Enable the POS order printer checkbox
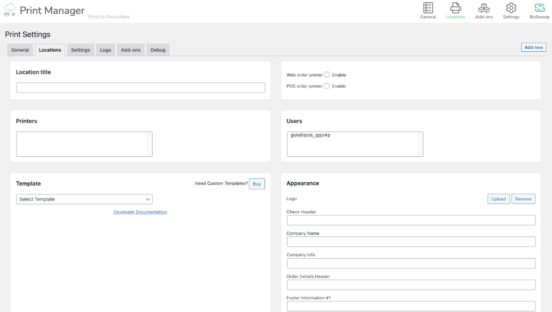Viewport: 552px width, 312px height. point(327,86)
